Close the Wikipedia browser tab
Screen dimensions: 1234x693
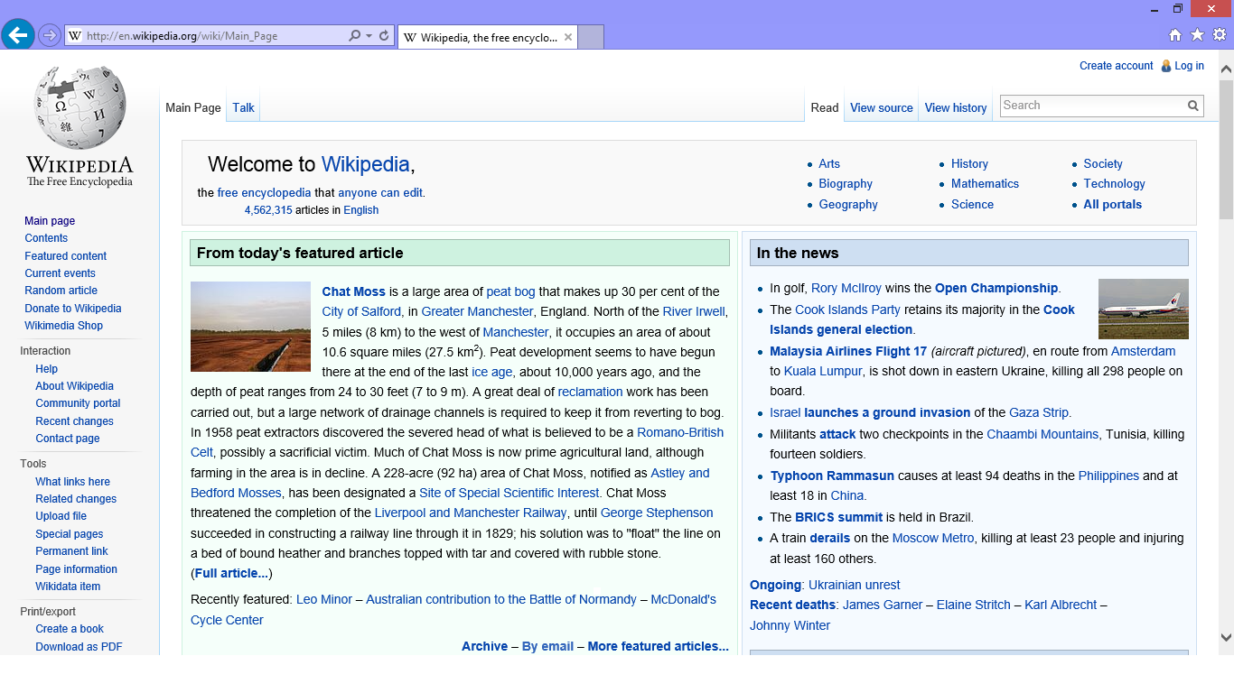pyautogui.click(x=568, y=37)
